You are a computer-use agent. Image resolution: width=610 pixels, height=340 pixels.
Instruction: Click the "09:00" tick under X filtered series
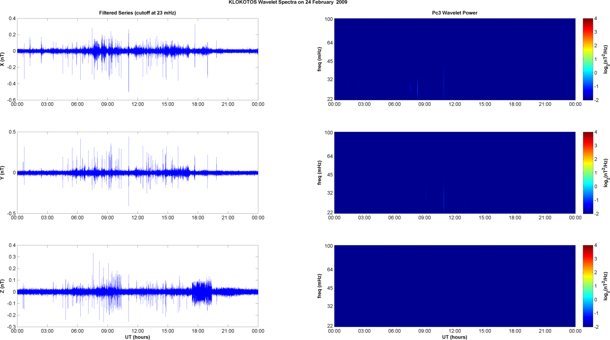[x=108, y=104]
